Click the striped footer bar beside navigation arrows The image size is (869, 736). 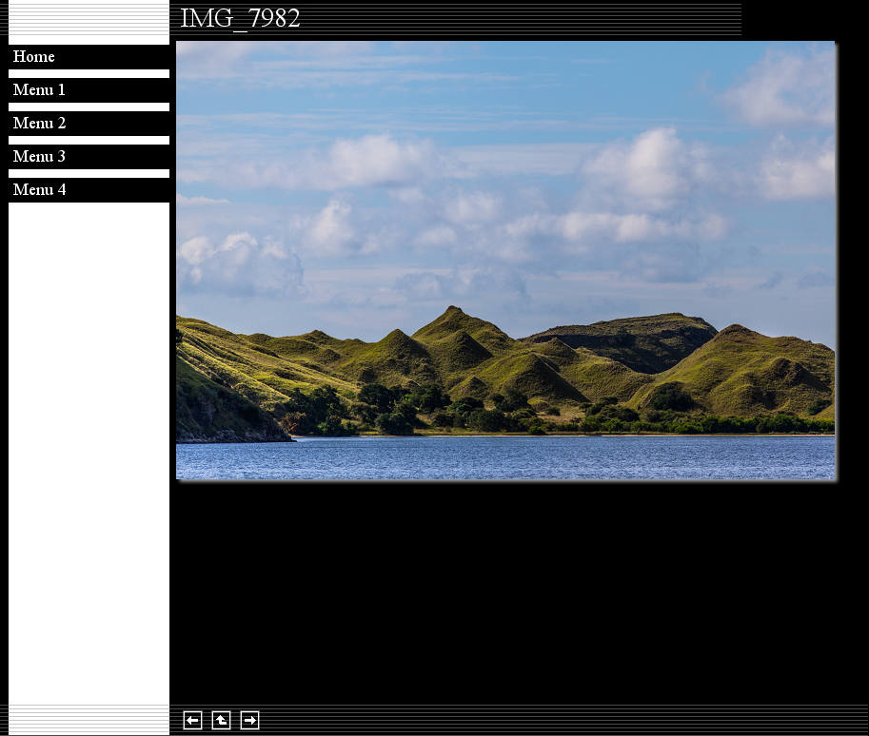(562, 720)
